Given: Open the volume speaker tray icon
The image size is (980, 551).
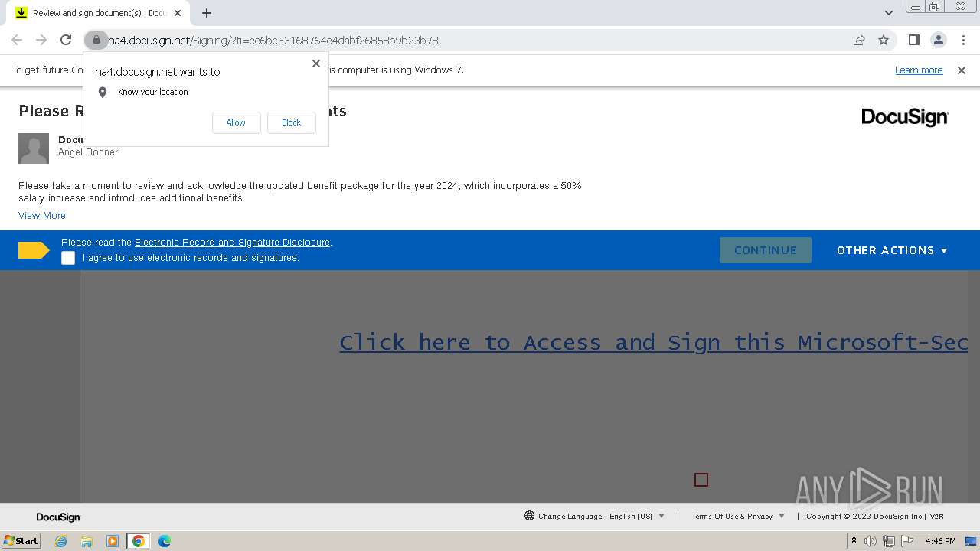Looking at the screenshot, I should click(871, 541).
